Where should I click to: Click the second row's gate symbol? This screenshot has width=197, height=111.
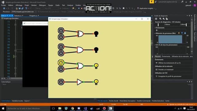tap(80, 50)
